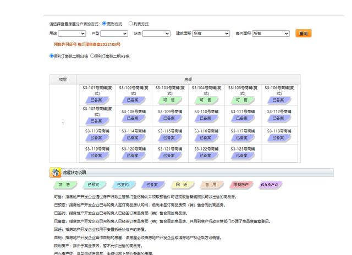Choose the 保利江湾苑二期S3栋 building radio
352x255 pixels.
51,56
